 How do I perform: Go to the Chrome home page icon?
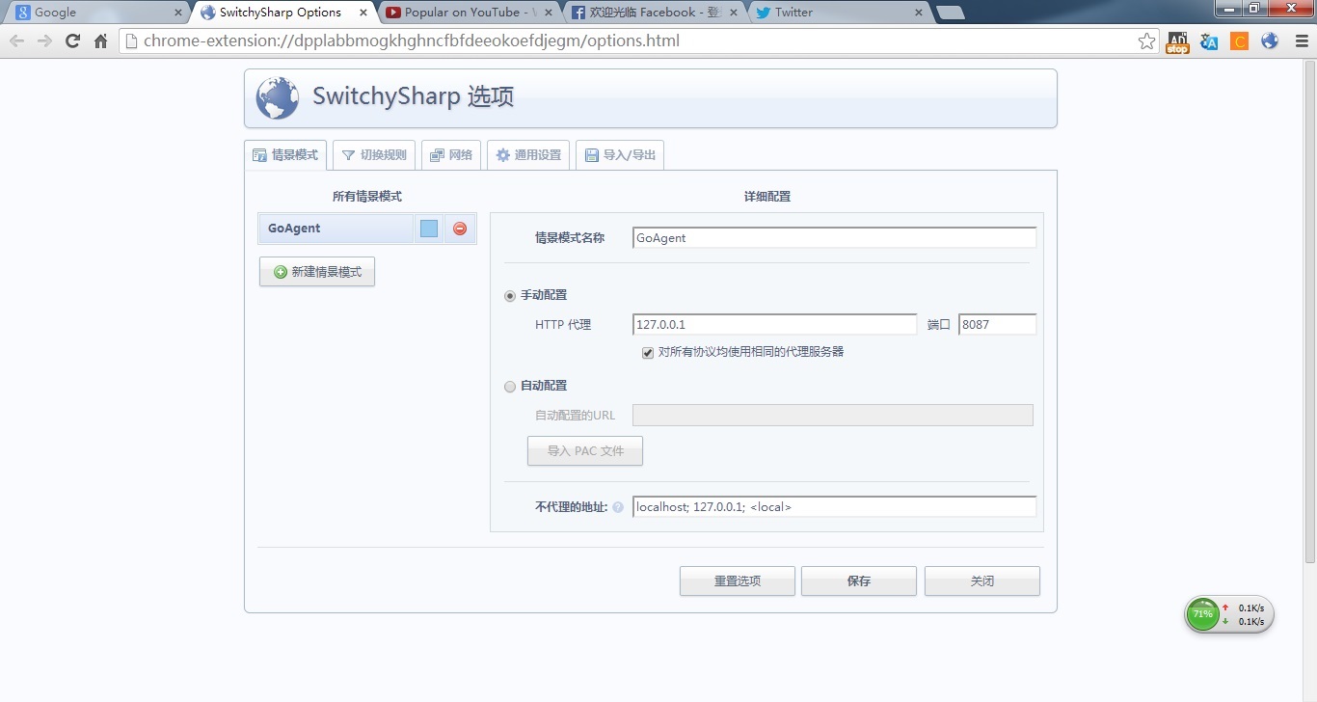click(100, 41)
